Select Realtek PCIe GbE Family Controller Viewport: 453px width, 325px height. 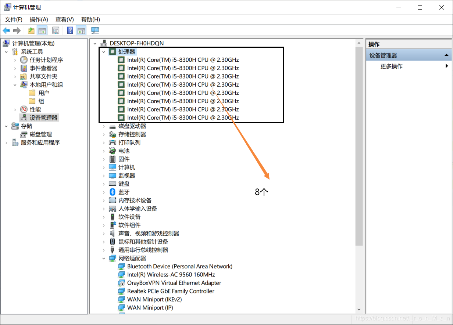(171, 291)
